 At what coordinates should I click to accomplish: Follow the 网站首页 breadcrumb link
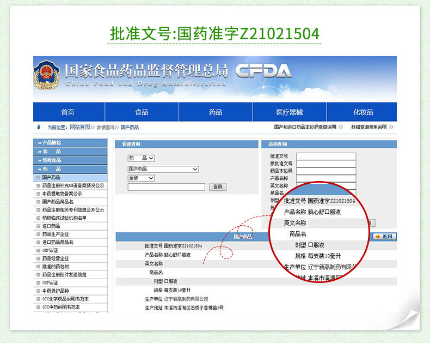[80, 127]
